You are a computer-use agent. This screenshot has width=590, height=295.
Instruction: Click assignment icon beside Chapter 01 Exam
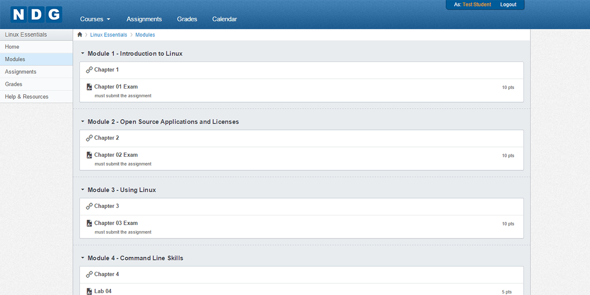[x=89, y=87]
